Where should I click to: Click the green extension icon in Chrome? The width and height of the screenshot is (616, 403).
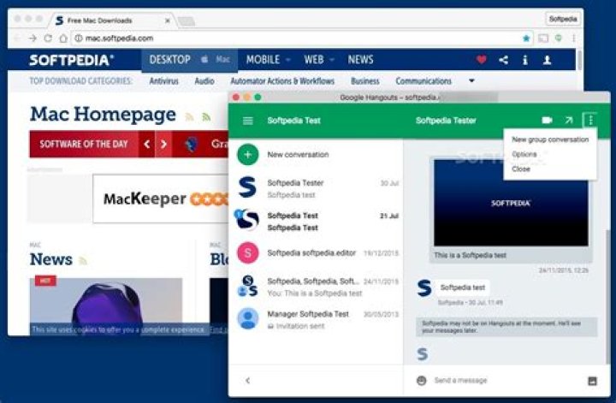(558, 39)
